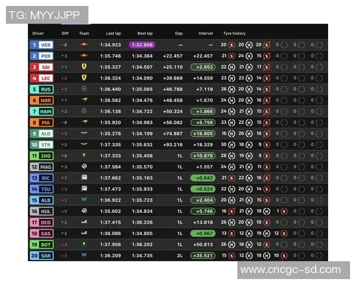Click LEC's best lap 1:34.090
The width and height of the screenshot is (356, 285).
pyautogui.click(x=142, y=78)
